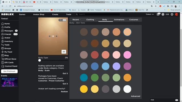The height and width of the screenshot is (102, 182).
Task: Open the slither.io bookmark
Action: coord(130,10)
